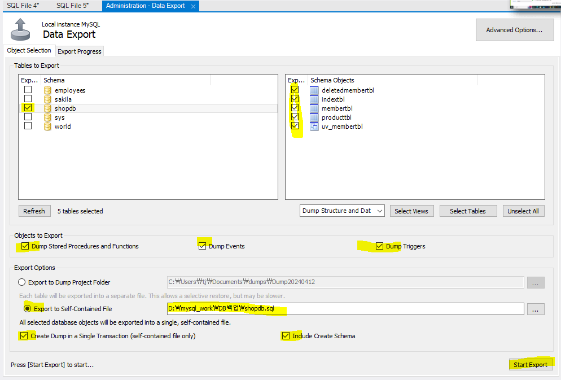Screen dimensions: 561x380
Task: Select the shopdb schema row
Action: 148,108
